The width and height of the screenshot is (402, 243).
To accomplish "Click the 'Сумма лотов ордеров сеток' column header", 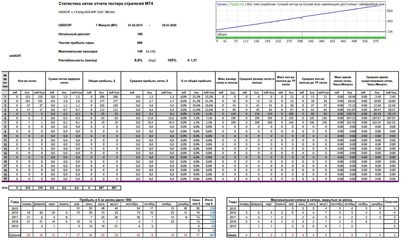I will (64, 81).
